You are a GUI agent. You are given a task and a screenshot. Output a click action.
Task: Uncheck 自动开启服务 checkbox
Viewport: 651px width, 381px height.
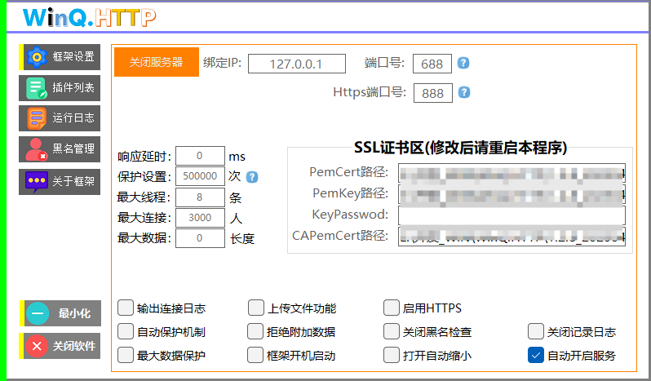[x=536, y=355]
